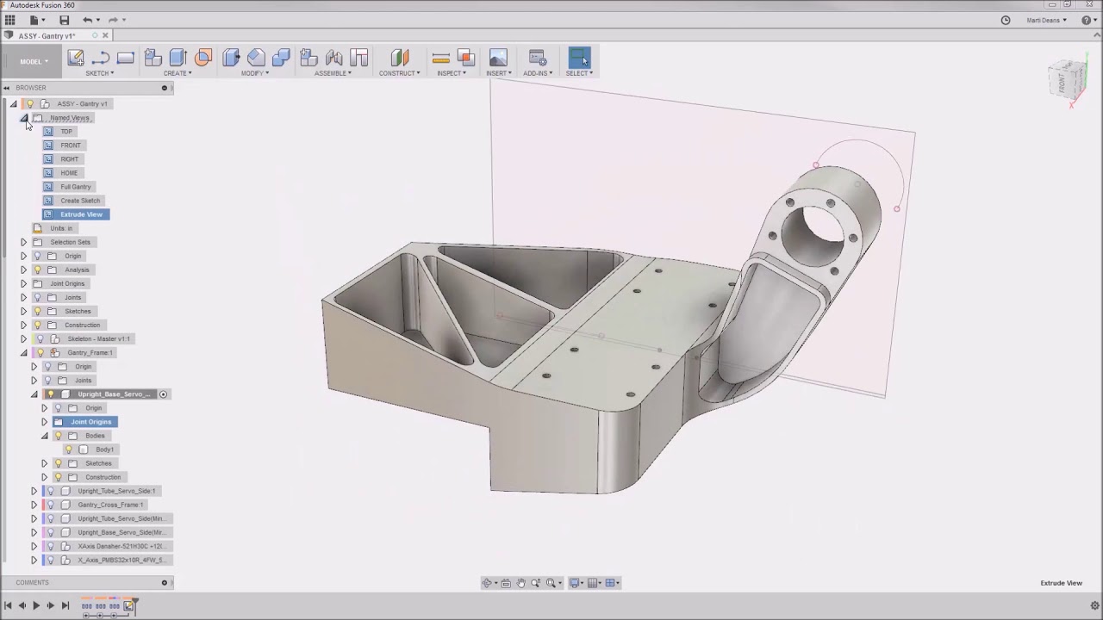This screenshot has height=620, width=1103.
Task: Open the ASSEMBLE menu
Action: coord(333,73)
